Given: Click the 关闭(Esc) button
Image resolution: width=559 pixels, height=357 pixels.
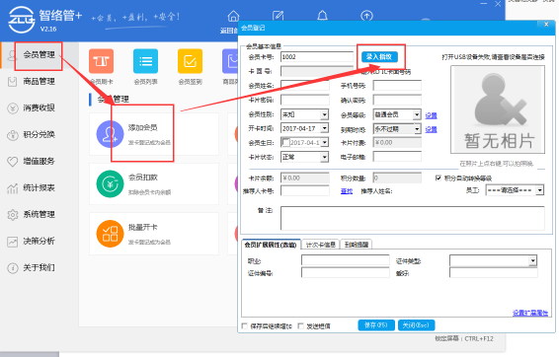Looking at the screenshot, I should coord(416,325).
